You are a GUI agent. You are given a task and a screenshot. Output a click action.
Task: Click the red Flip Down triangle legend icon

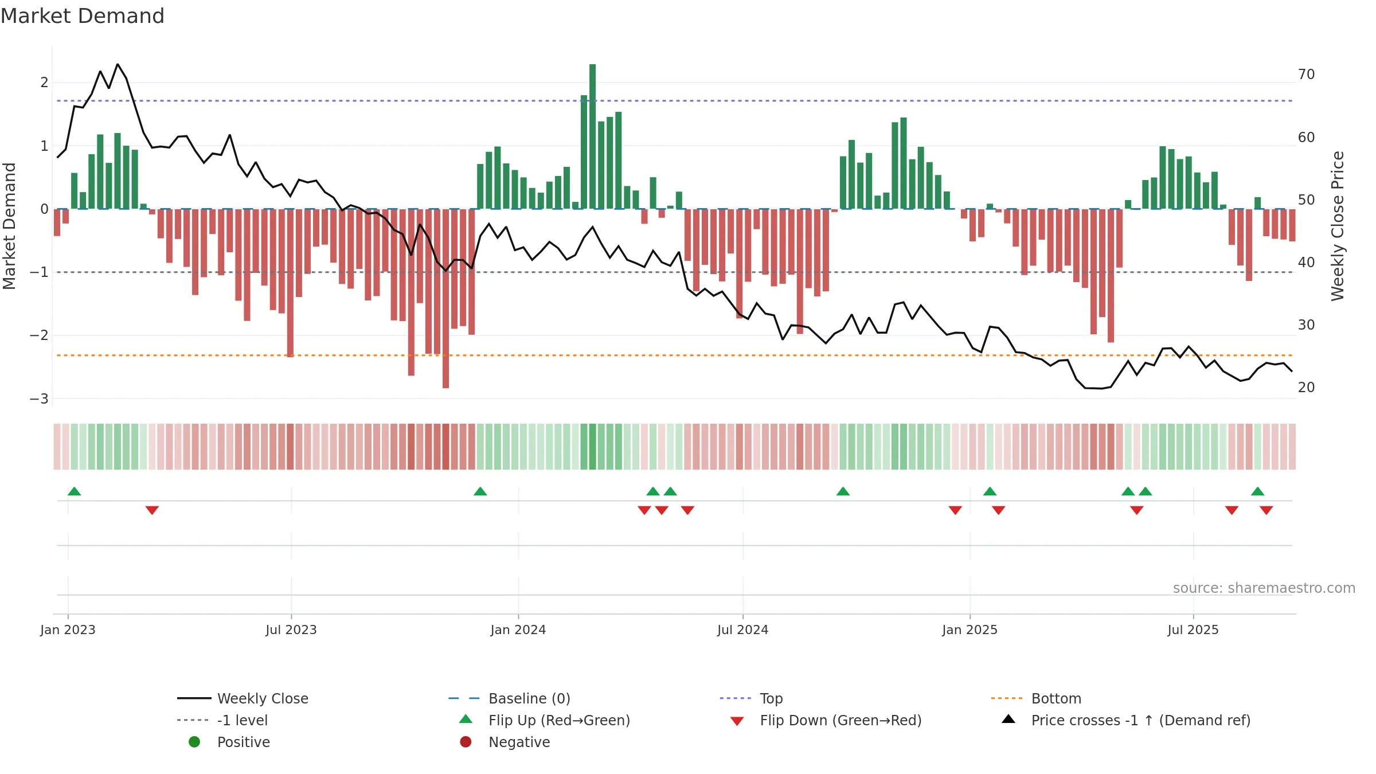click(x=737, y=721)
